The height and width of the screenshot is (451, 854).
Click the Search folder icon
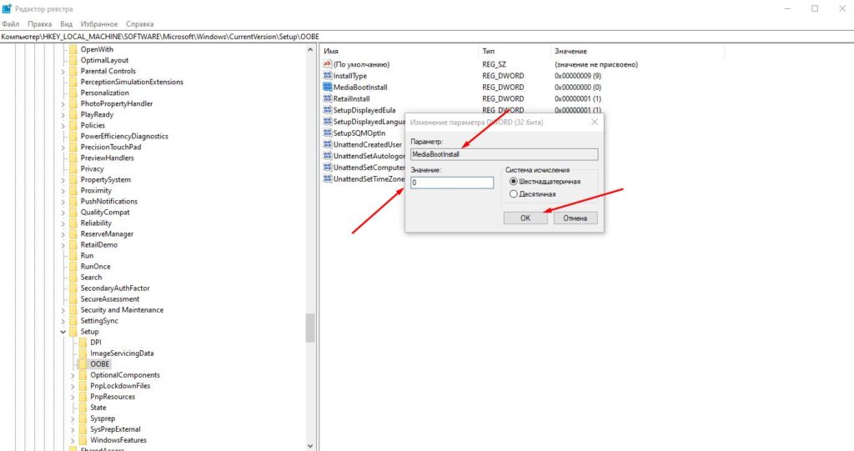(73, 278)
